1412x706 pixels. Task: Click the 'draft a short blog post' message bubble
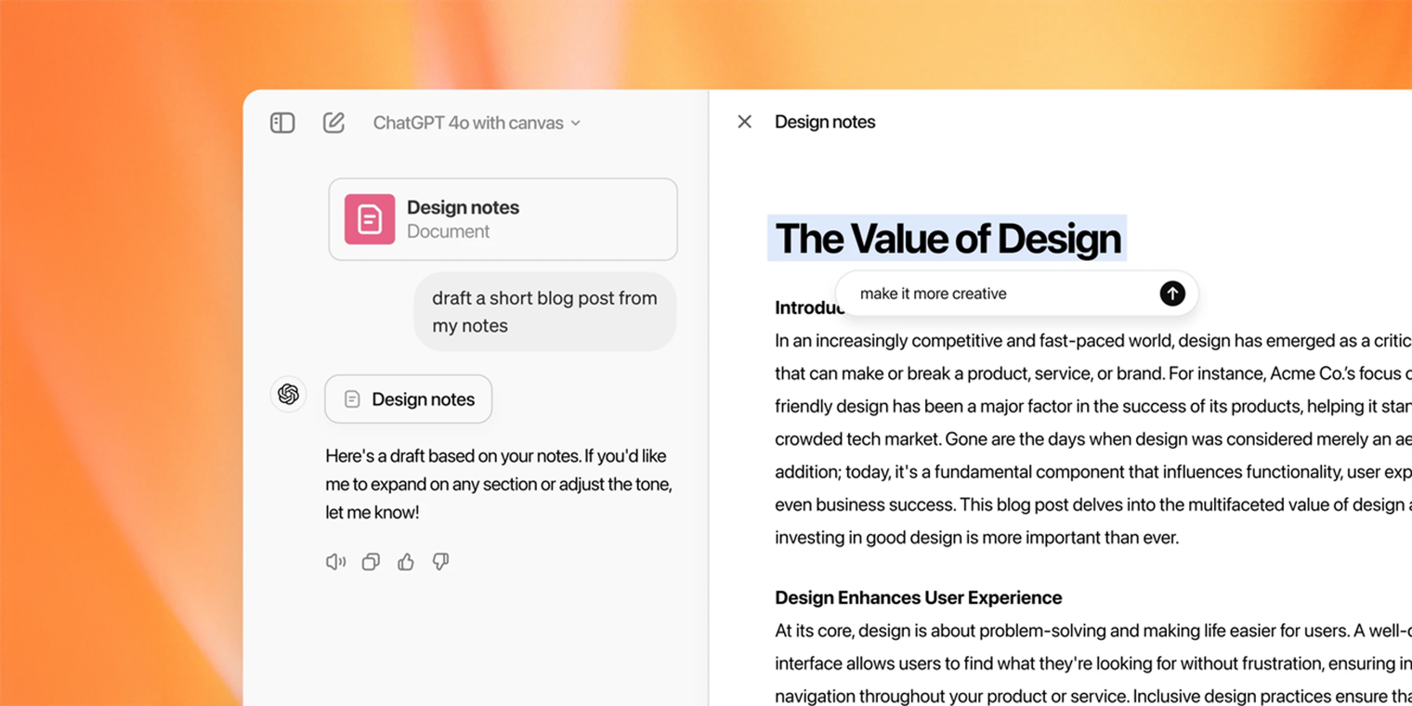[x=545, y=311]
